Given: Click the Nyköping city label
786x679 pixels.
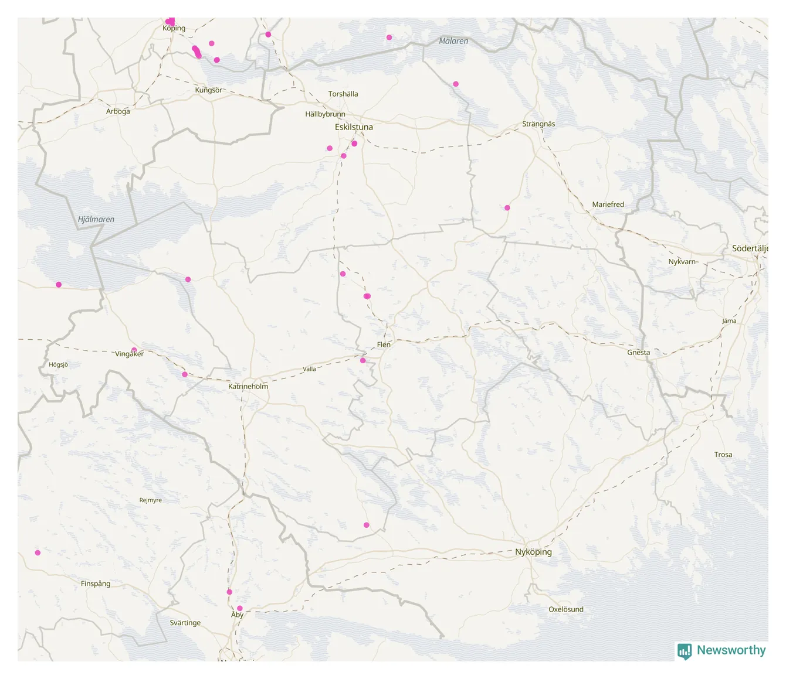Looking at the screenshot, I should click(x=533, y=552).
